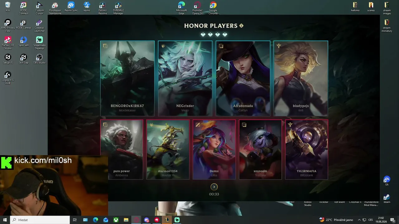Launch RODE Connect from desktop

click(23, 8)
